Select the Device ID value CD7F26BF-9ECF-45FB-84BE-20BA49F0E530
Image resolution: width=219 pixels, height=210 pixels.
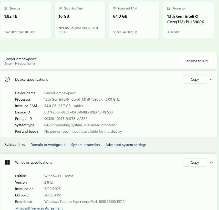[x=78, y=112]
